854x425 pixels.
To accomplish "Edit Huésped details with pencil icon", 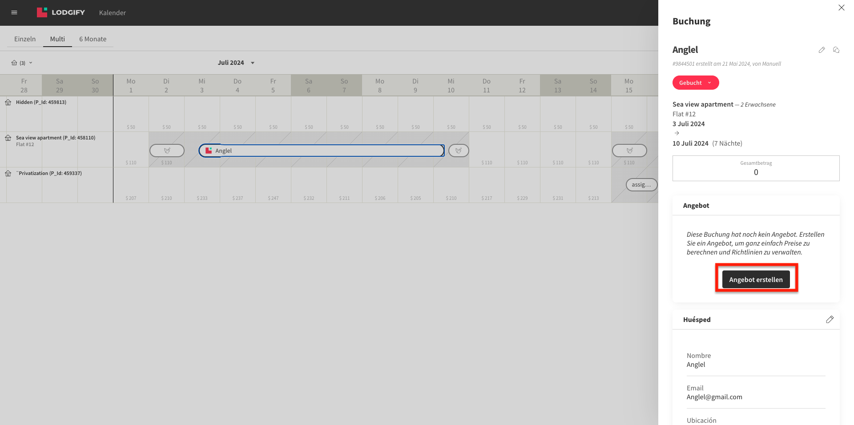I will 830,319.
